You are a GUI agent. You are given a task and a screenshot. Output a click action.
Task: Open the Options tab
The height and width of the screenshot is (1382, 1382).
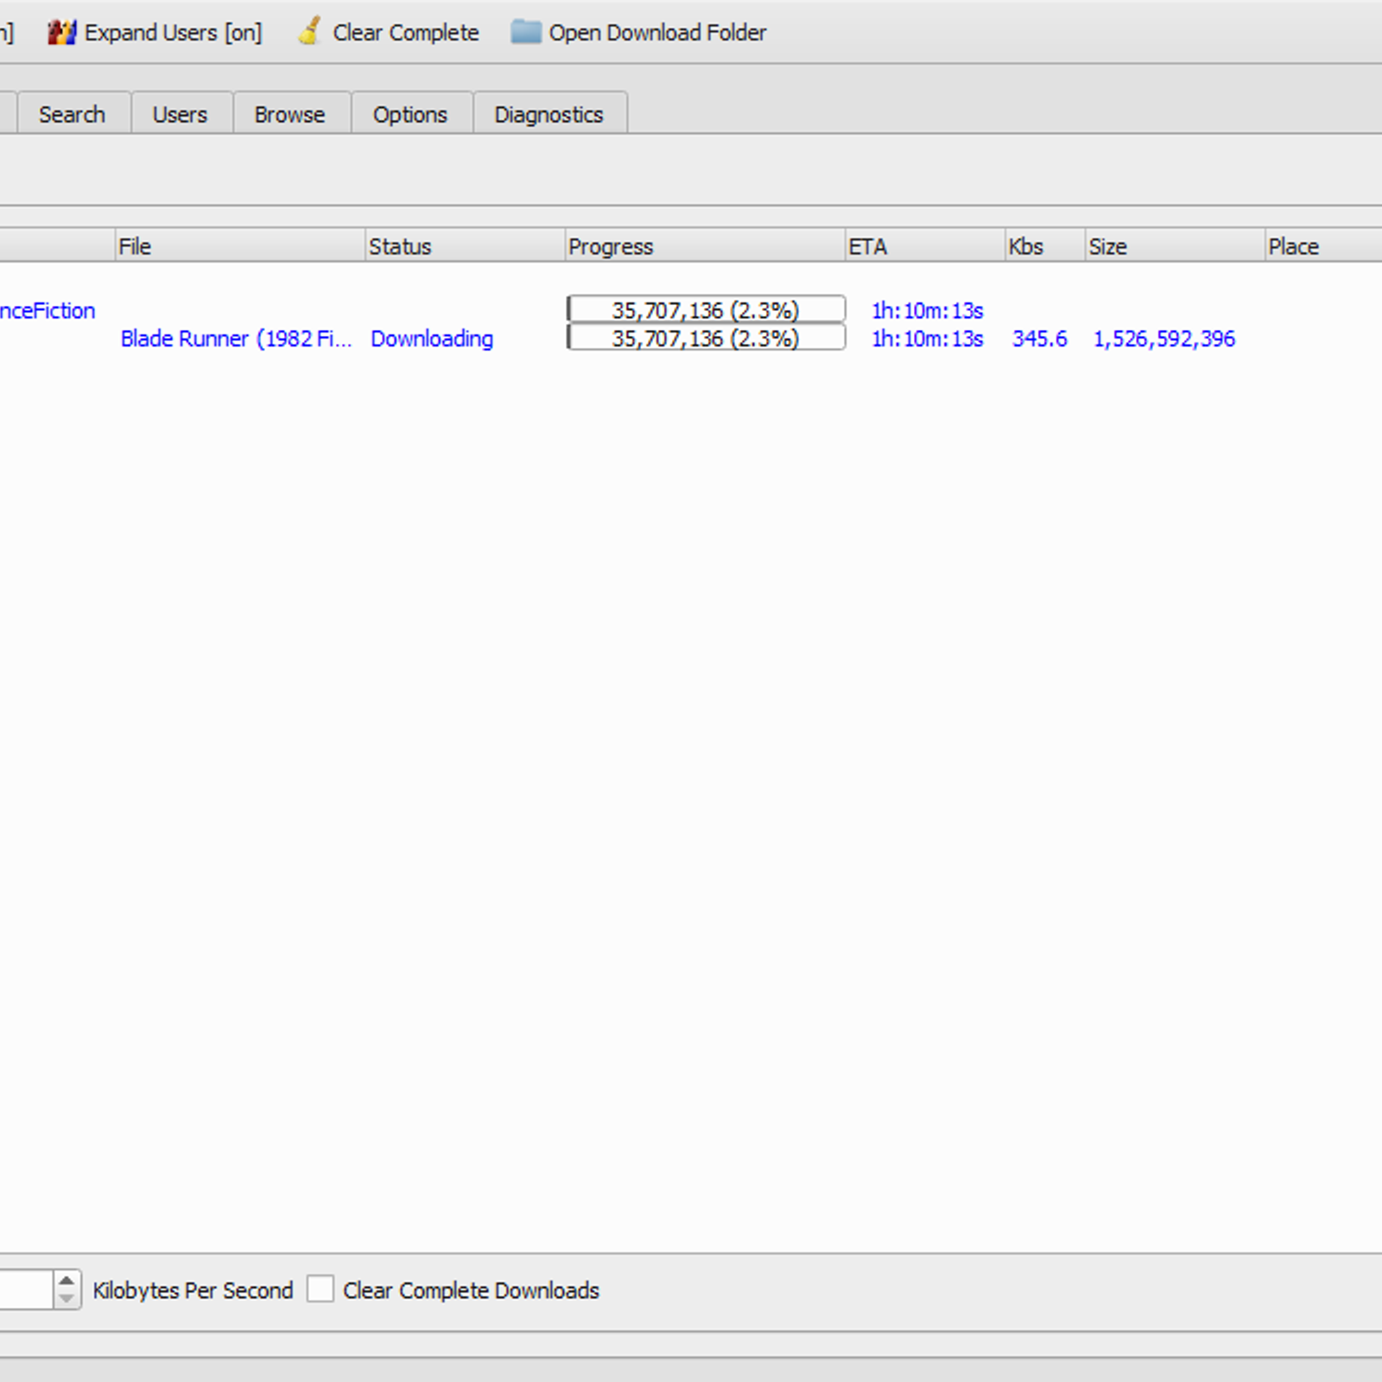tap(410, 114)
